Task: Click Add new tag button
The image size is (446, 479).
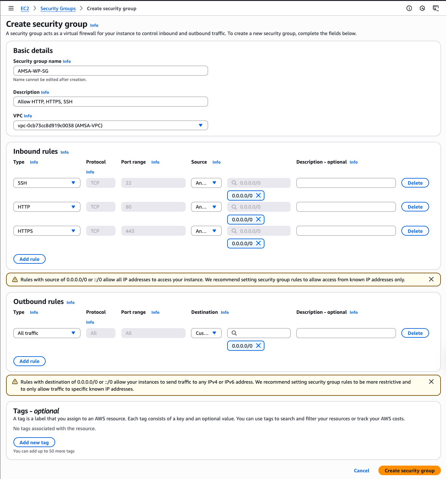Action: pos(34,442)
